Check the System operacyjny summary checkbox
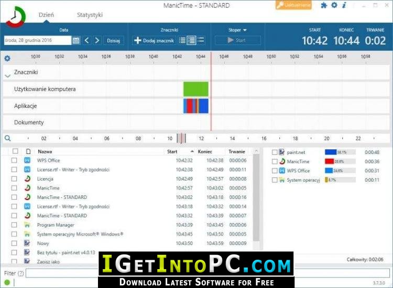The height and width of the screenshot is (288, 393). 275,180
